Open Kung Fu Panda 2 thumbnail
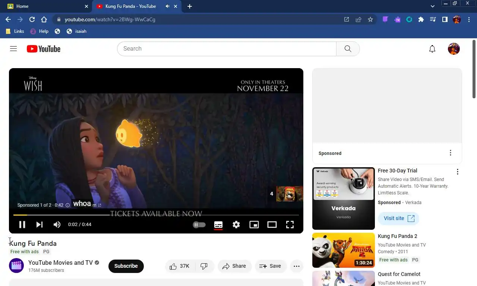Image resolution: width=477 pixels, height=286 pixels. coord(343,250)
